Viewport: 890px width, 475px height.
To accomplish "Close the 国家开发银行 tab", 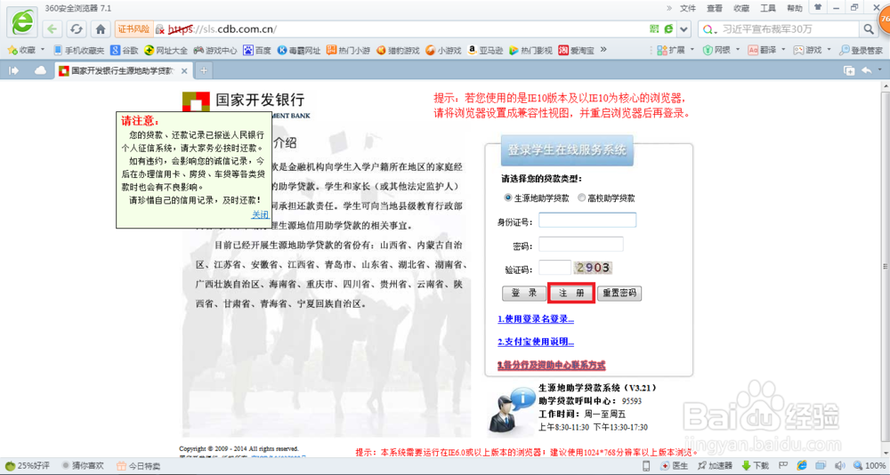I will (x=184, y=71).
